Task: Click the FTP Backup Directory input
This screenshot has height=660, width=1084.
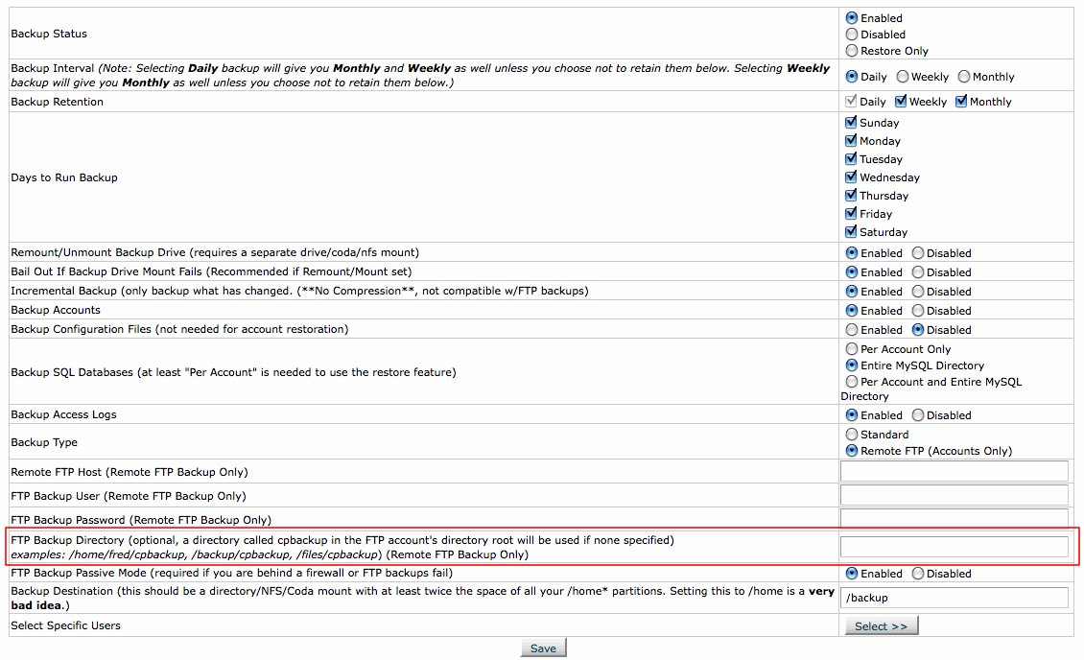Action: pyautogui.click(x=954, y=547)
